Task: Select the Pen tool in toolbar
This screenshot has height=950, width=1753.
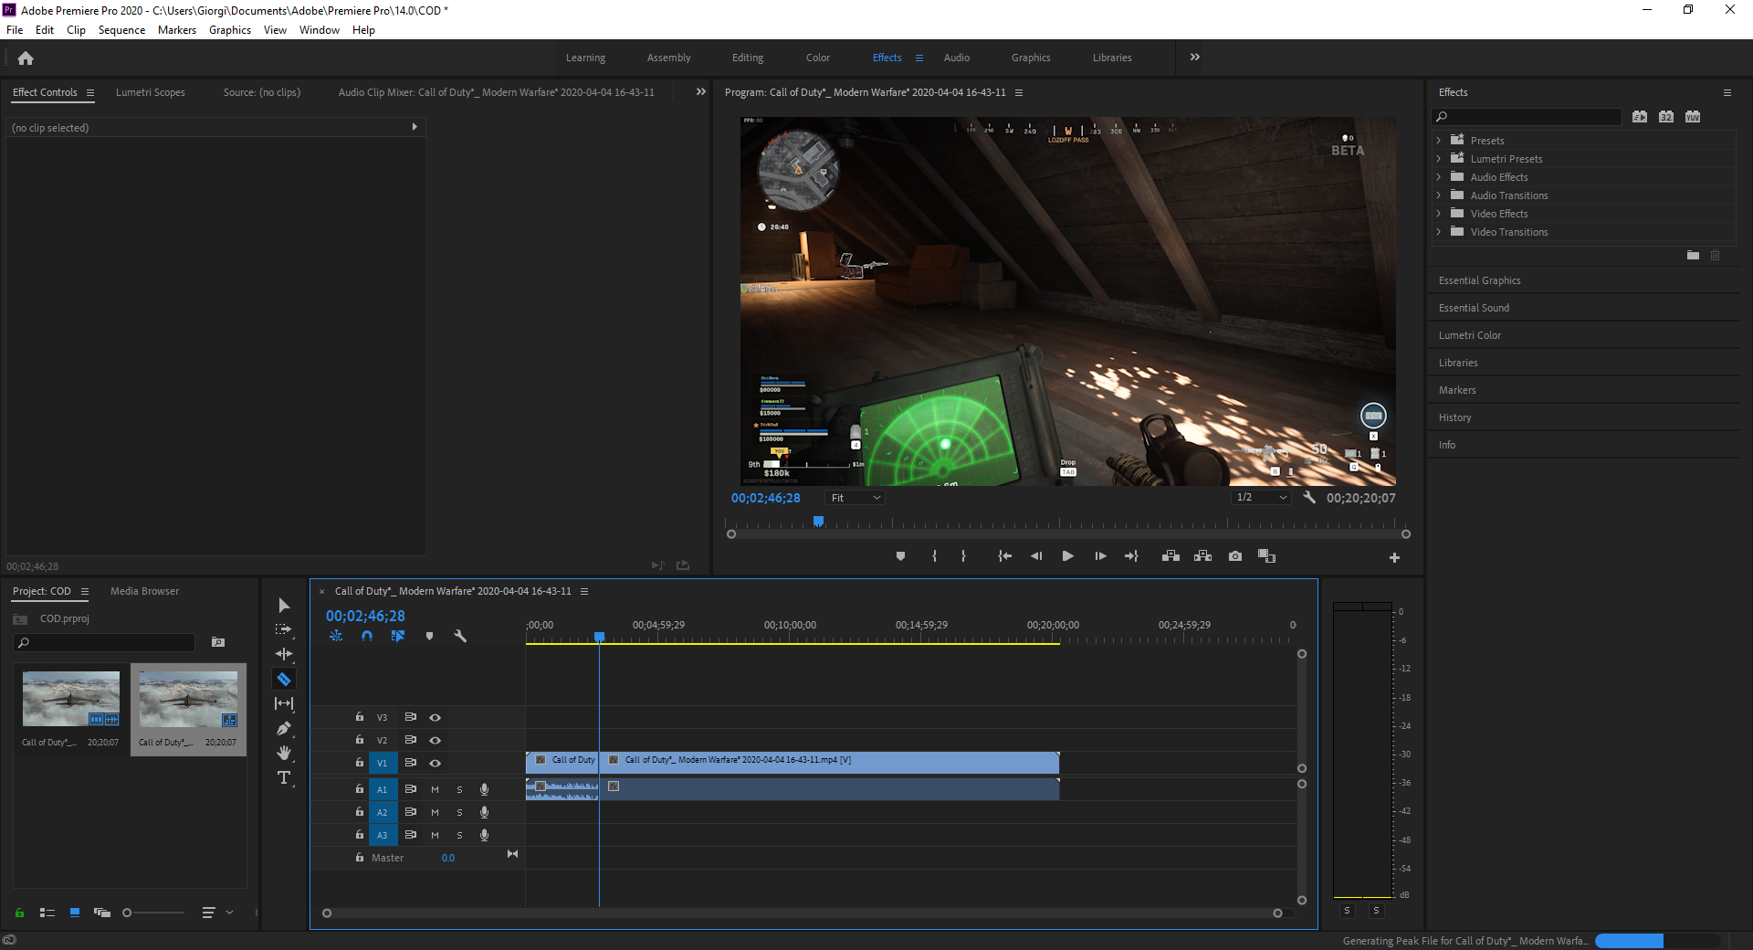Action: coord(284,728)
